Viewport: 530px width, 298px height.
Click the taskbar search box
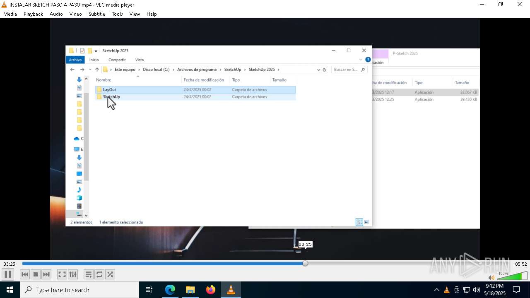(x=79, y=290)
